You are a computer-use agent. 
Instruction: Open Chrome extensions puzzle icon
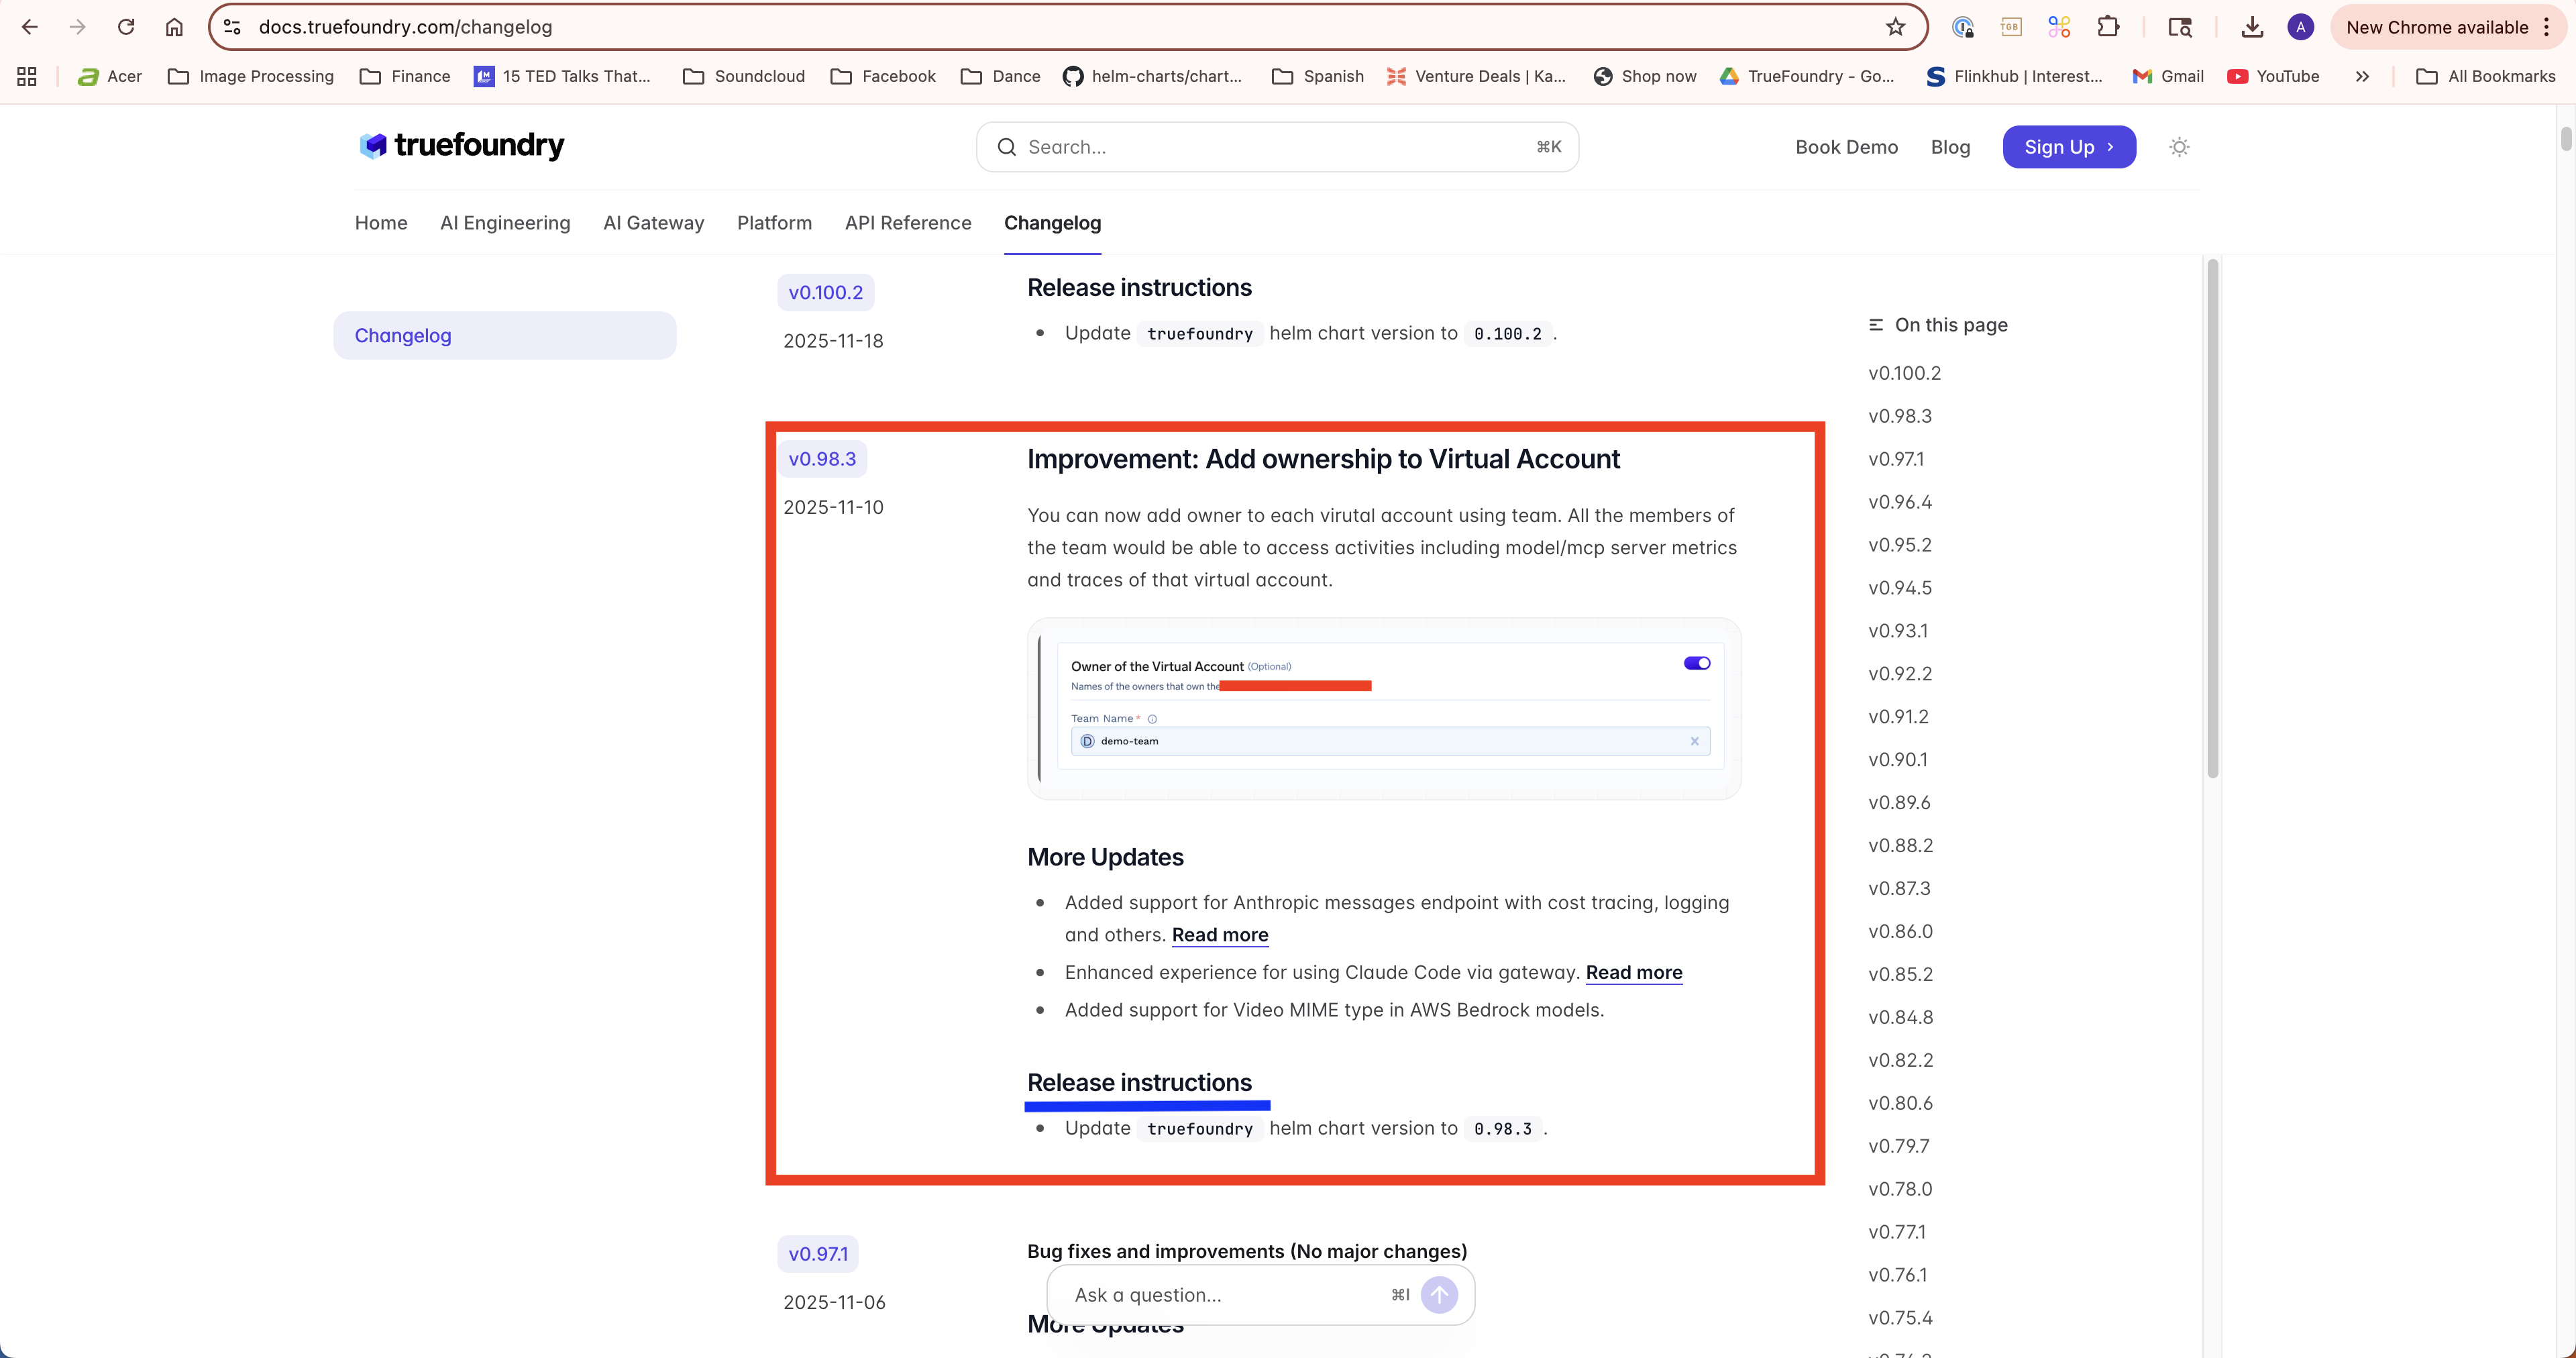pyautogui.click(x=2108, y=27)
